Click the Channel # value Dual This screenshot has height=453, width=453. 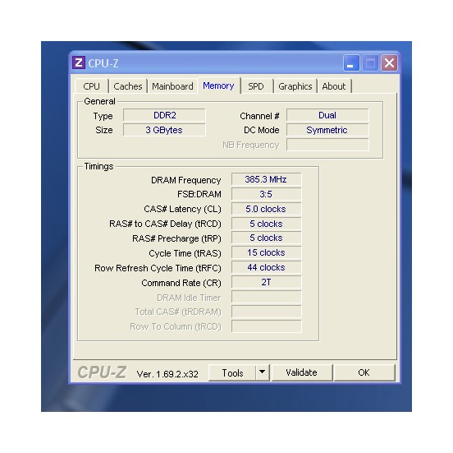tap(327, 115)
